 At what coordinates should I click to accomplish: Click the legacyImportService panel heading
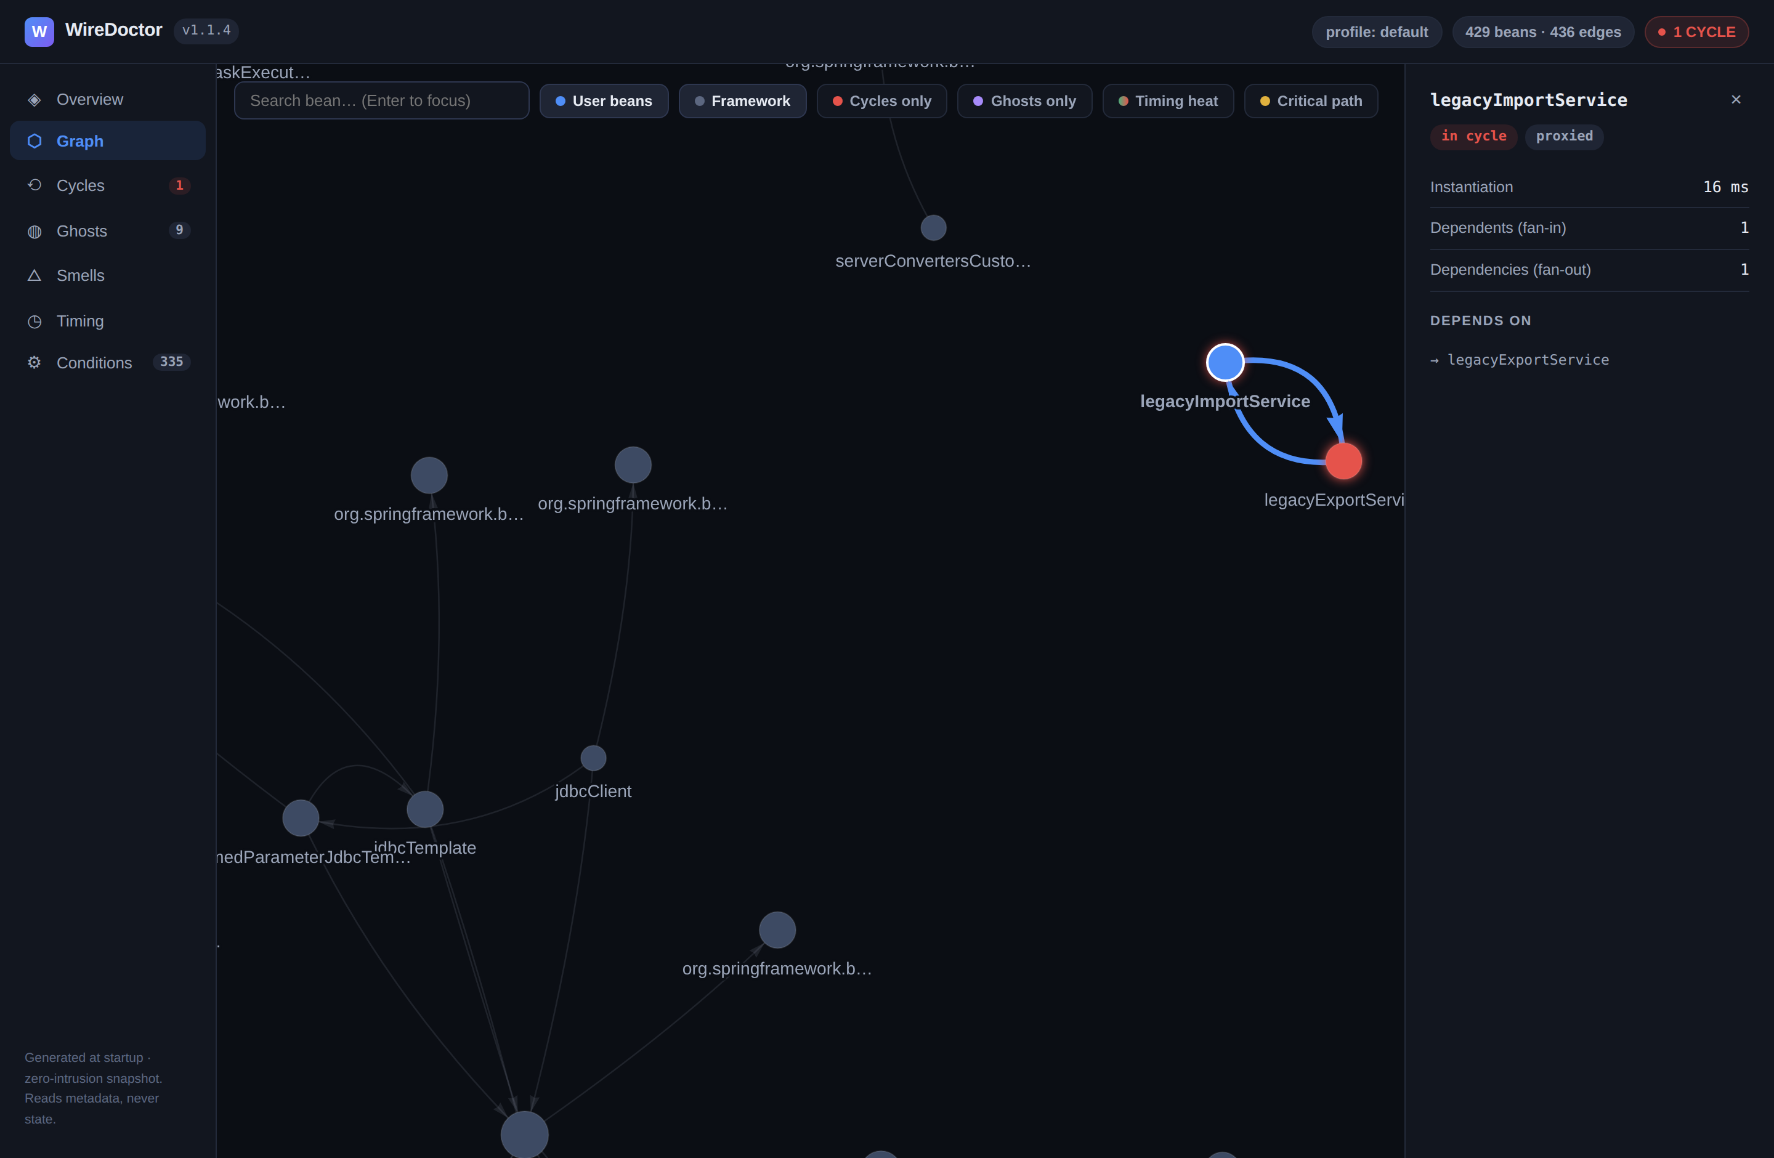1528,100
